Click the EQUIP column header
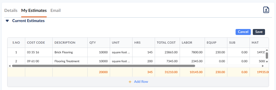 click(x=216, y=43)
